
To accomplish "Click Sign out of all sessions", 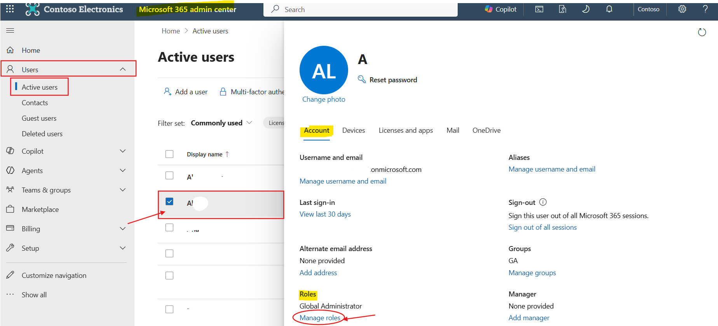I will click(542, 227).
